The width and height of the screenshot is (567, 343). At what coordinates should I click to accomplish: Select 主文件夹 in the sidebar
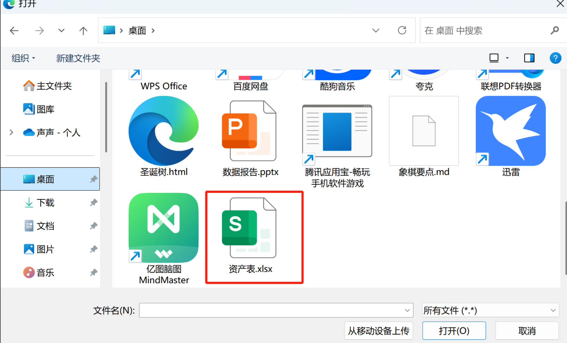tap(47, 86)
